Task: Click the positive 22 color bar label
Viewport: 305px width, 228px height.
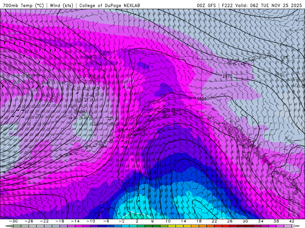Action: tap(214, 221)
